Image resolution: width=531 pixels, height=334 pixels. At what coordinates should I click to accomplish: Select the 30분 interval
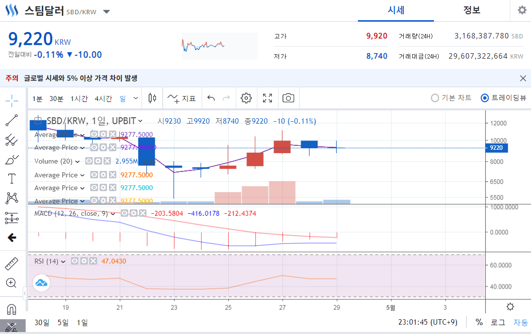coord(56,99)
